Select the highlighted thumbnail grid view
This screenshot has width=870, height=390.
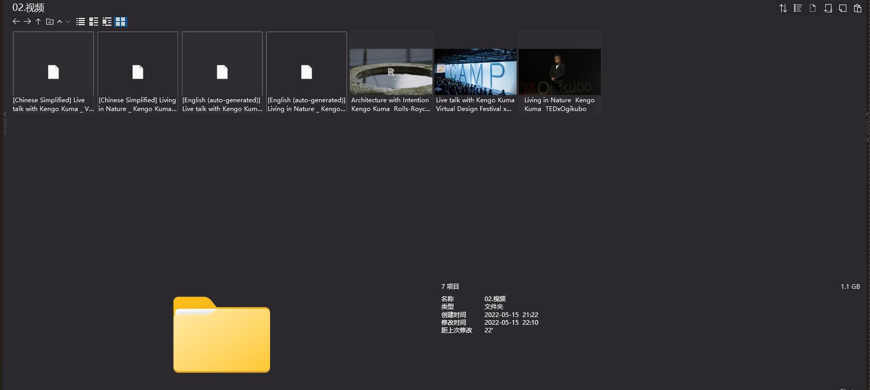tap(121, 22)
